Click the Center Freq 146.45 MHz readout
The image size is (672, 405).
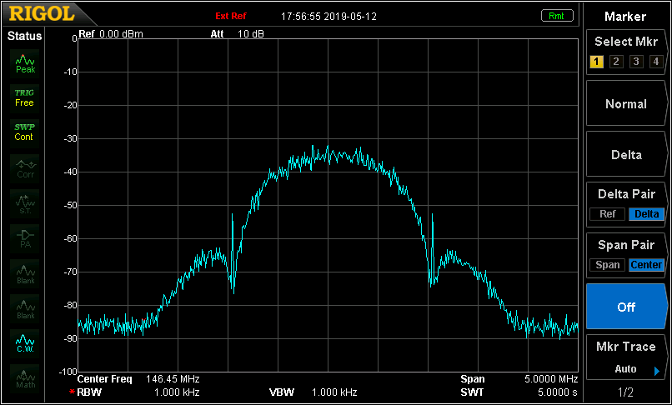[138, 378]
